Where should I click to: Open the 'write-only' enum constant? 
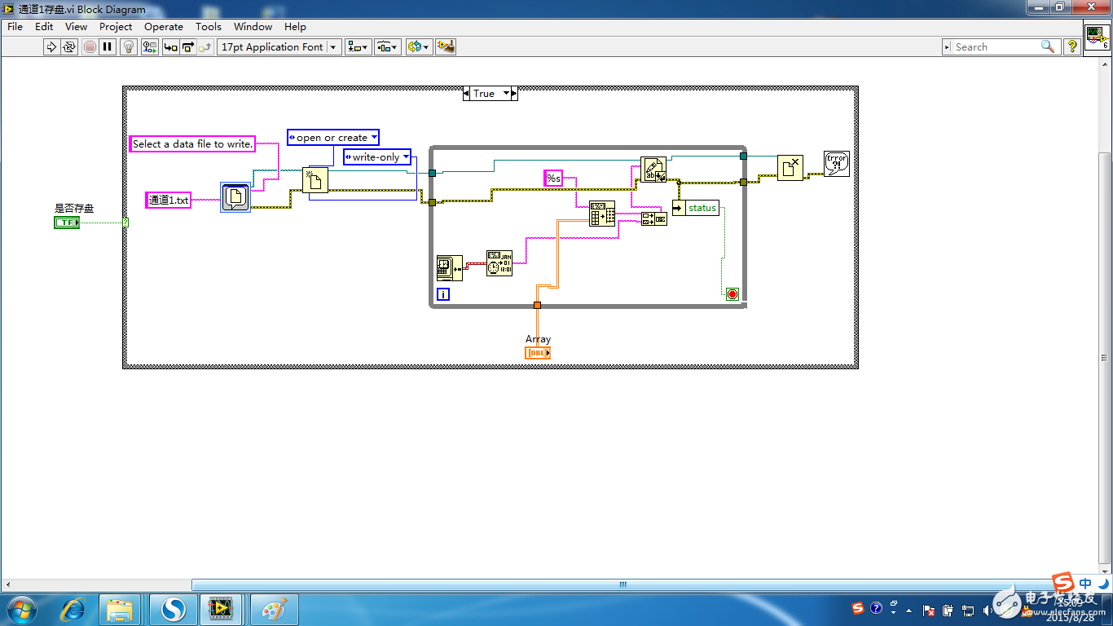[376, 156]
